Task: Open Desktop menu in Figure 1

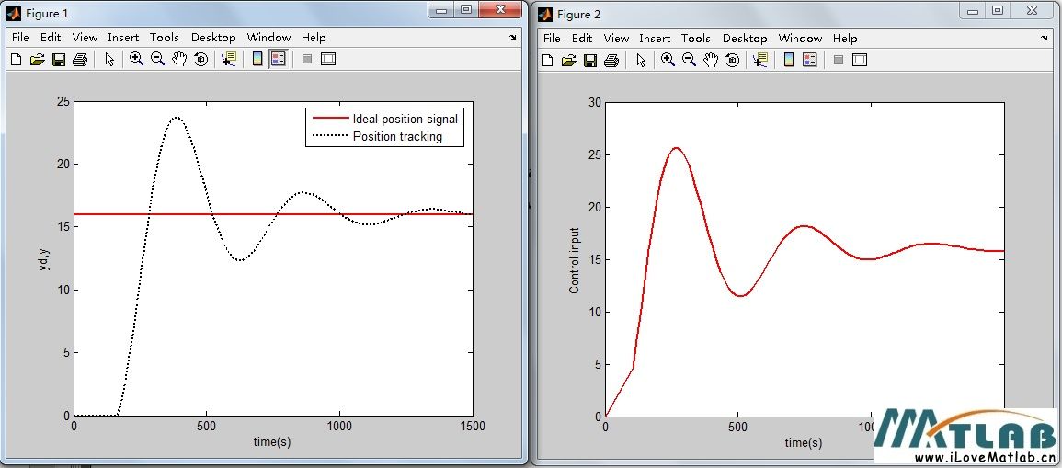Action: [x=213, y=38]
